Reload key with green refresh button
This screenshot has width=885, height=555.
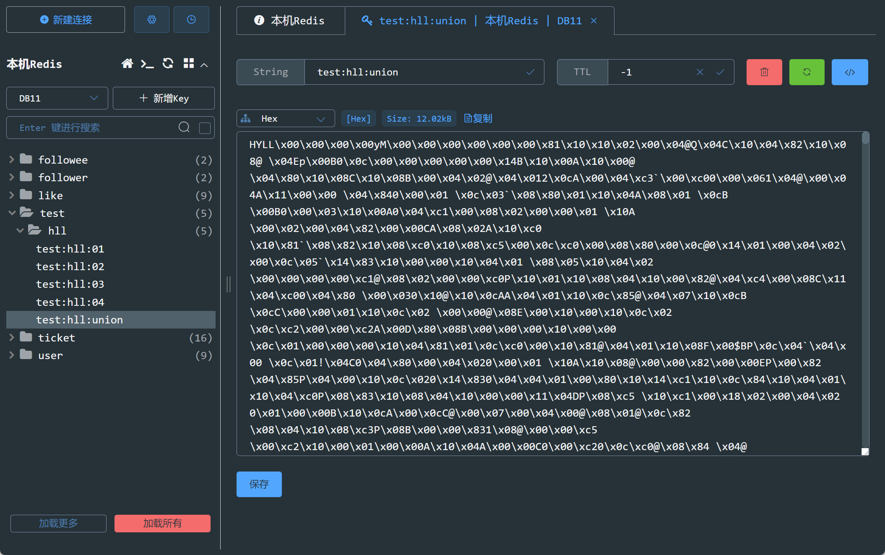click(x=807, y=72)
